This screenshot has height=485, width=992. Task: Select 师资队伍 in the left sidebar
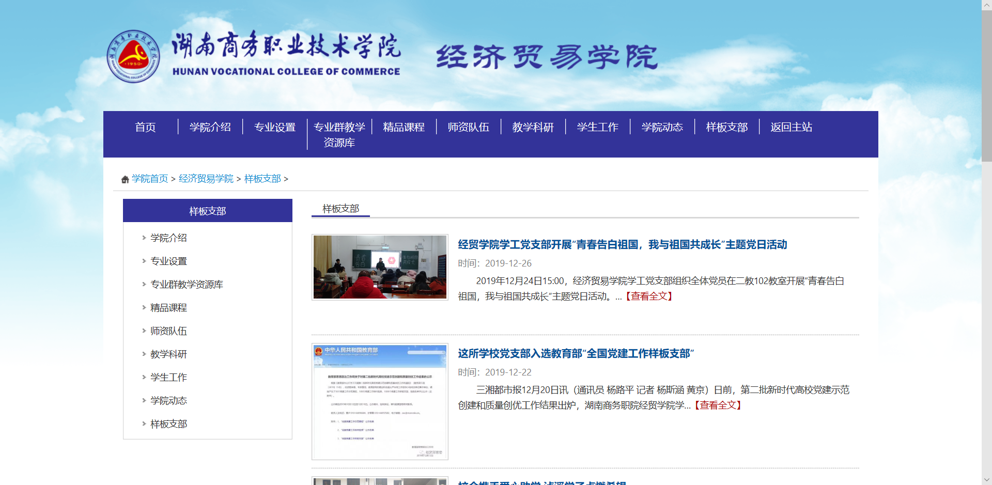pyautogui.click(x=168, y=331)
